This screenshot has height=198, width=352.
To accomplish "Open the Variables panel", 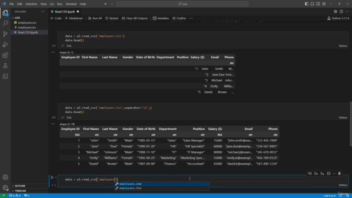I will pyautogui.click(x=161, y=18).
